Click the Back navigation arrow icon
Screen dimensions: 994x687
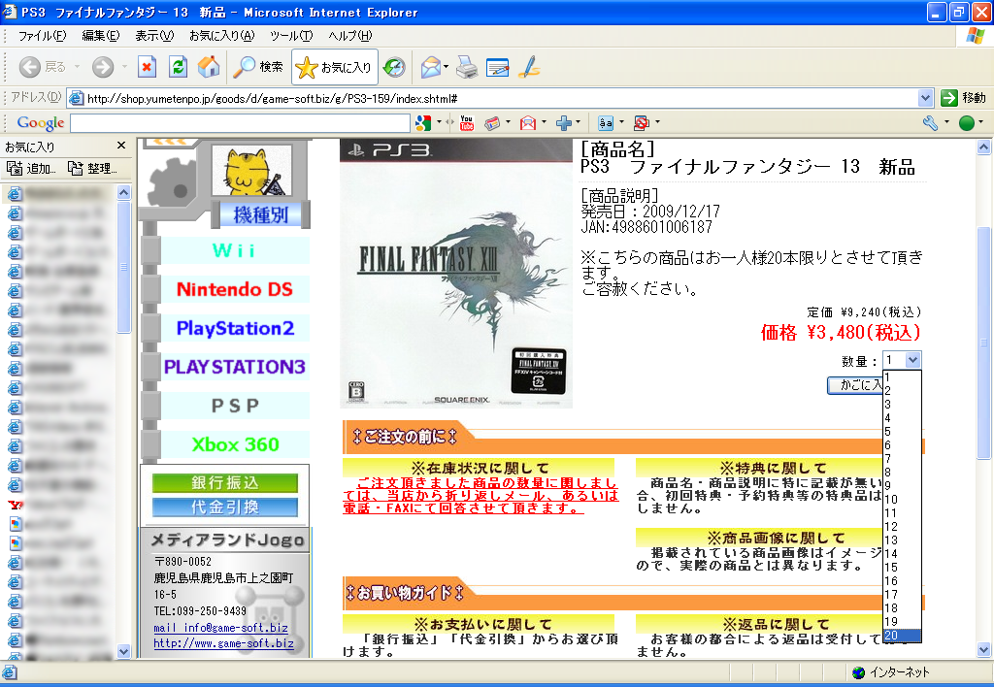[x=30, y=67]
